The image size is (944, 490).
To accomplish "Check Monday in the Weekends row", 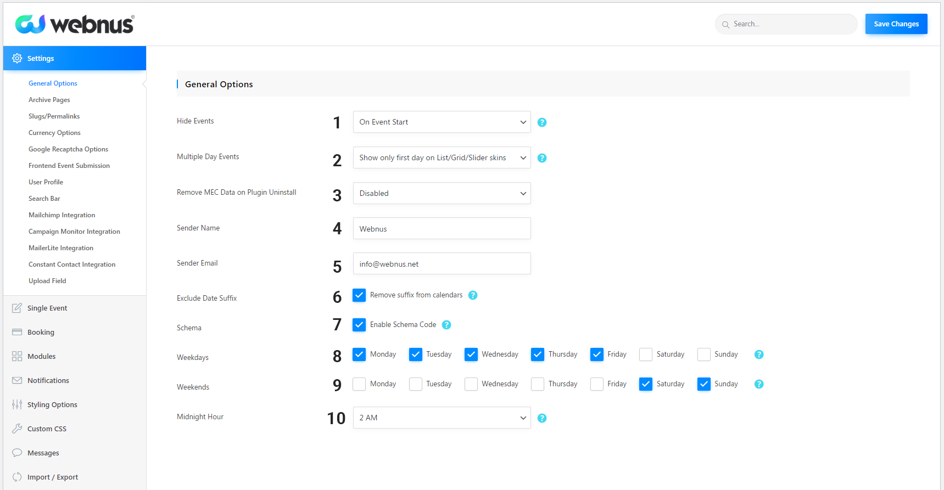I will click(359, 384).
